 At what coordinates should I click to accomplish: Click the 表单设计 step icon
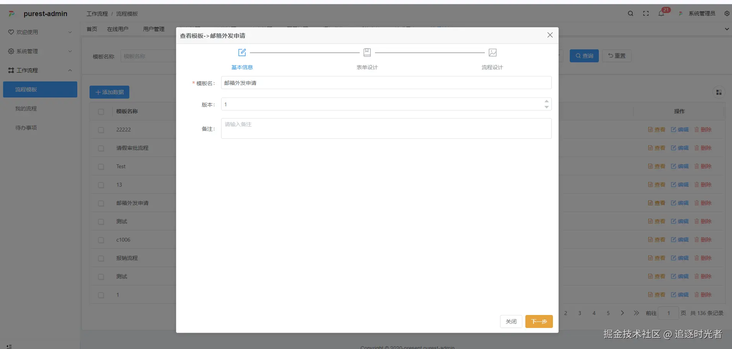[x=367, y=52]
